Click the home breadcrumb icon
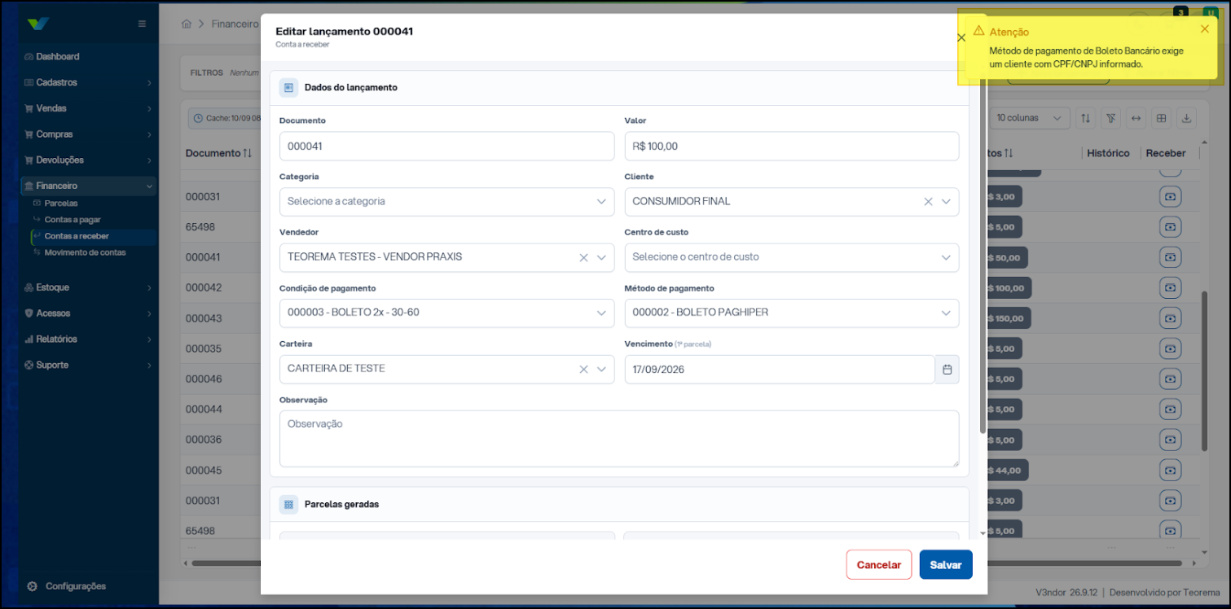The height and width of the screenshot is (609, 1231). pos(187,24)
